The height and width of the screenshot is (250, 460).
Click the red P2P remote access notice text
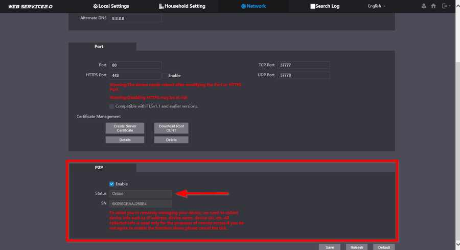(x=176, y=220)
